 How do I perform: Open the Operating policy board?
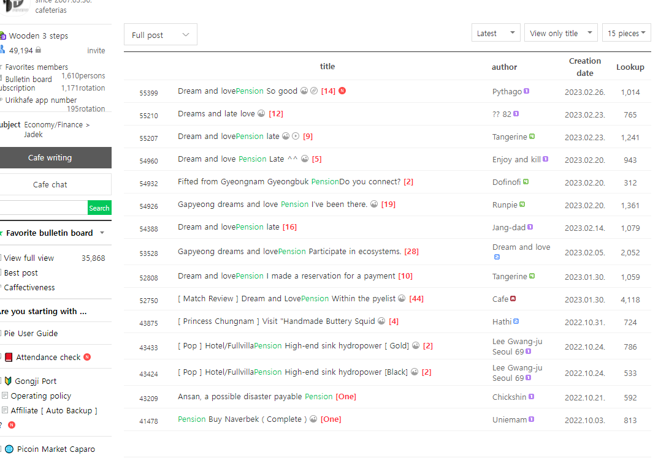[x=41, y=396]
